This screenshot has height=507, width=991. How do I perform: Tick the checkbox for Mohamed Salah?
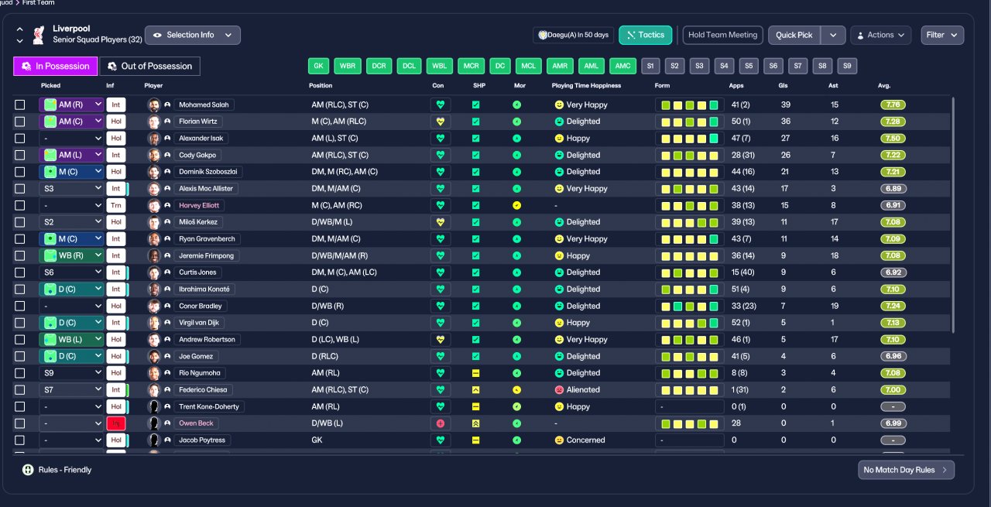tap(20, 104)
